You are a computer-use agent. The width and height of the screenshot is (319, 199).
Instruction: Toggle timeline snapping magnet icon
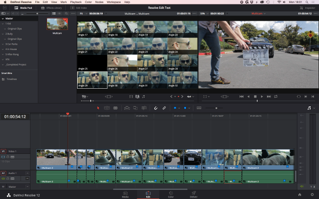(x=156, y=108)
